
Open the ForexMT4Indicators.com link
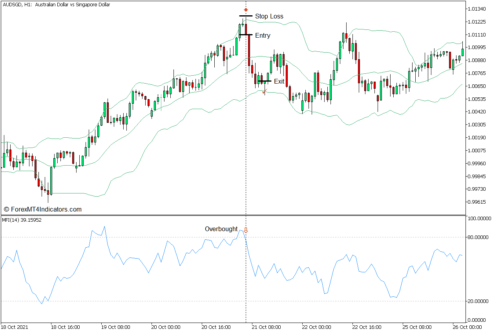[x=43, y=209]
